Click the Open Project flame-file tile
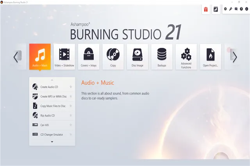Viewport: 250px width, 166px height. coord(211,57)
